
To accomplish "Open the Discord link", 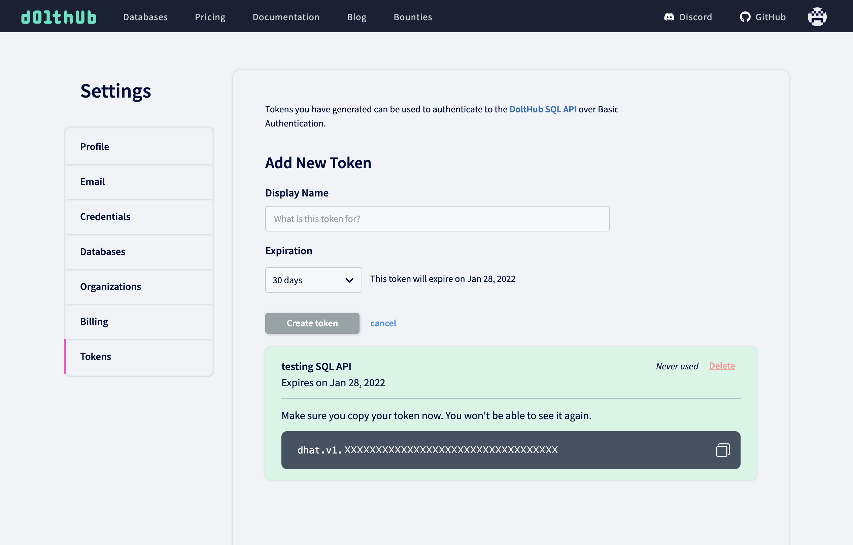I will point(688,17).
